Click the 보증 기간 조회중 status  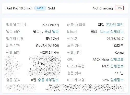pyautogui.click(x=119, y=45)
